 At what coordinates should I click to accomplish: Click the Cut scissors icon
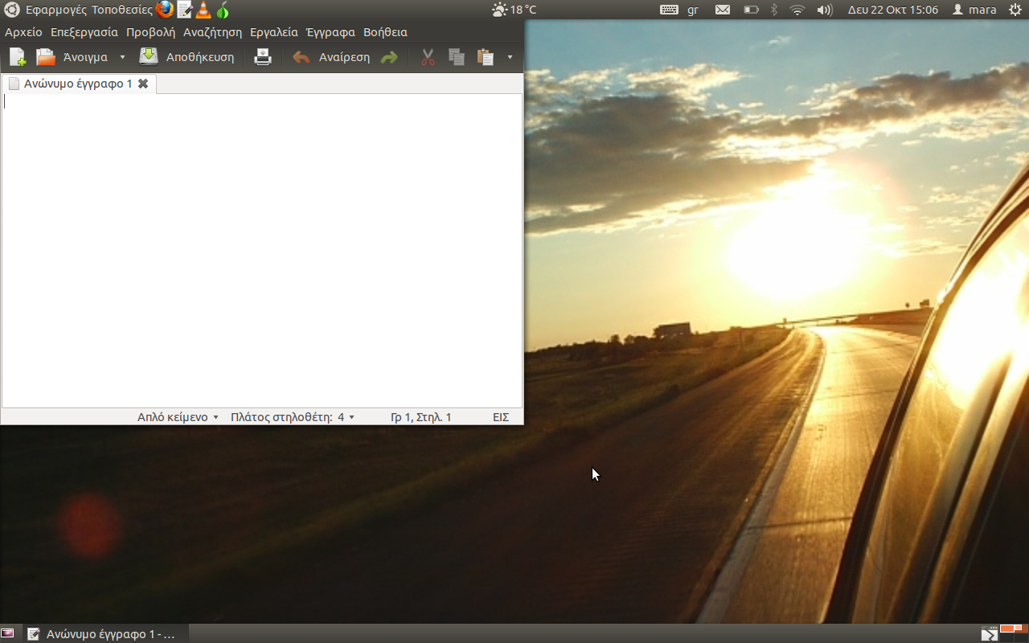pos(428,57)
